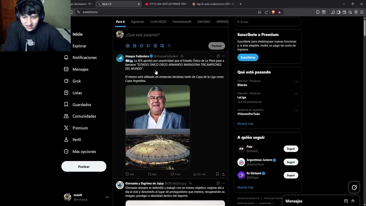Screen dimensions: 366x206
Task: Open options for Bilardo trend
Action: pos(297,82)
